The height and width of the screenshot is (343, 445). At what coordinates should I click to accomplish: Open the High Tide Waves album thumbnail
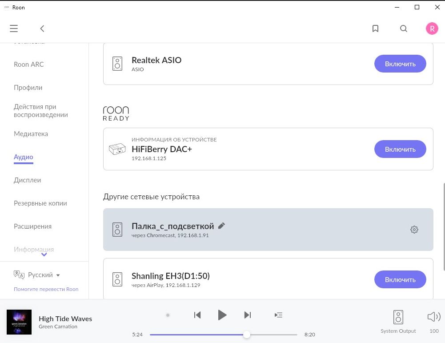[x=19, y=322]
